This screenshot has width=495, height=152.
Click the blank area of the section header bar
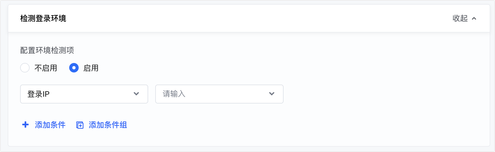coord(251,18)
